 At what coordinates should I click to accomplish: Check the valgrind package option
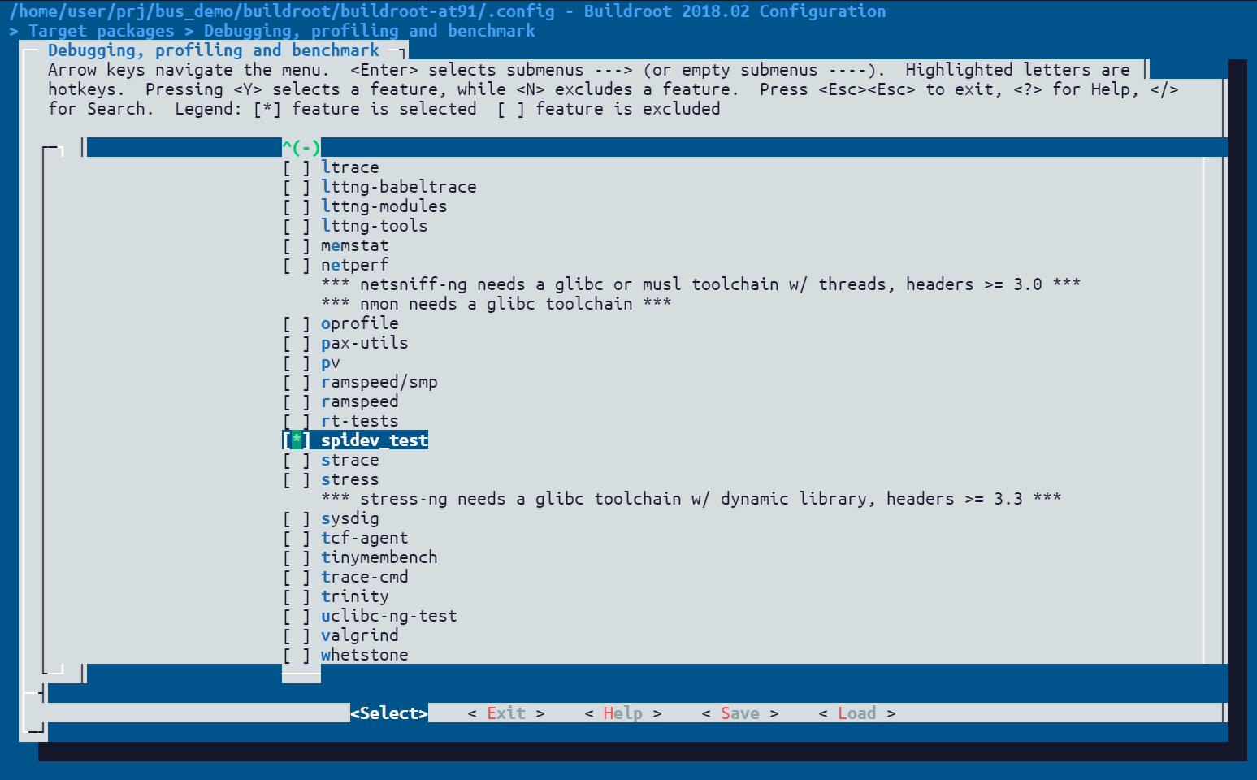tap(297, 635)
